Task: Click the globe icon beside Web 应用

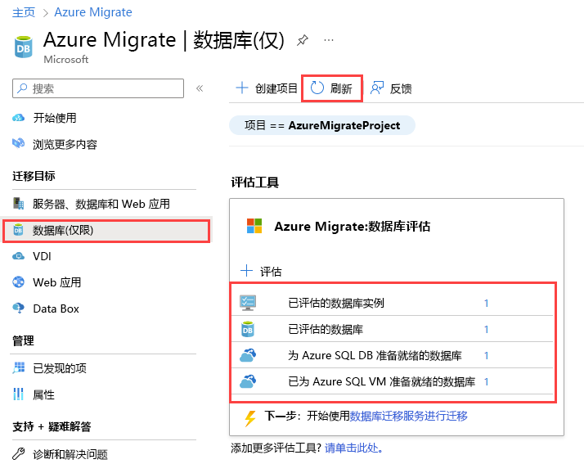Action: pos(18,282)
